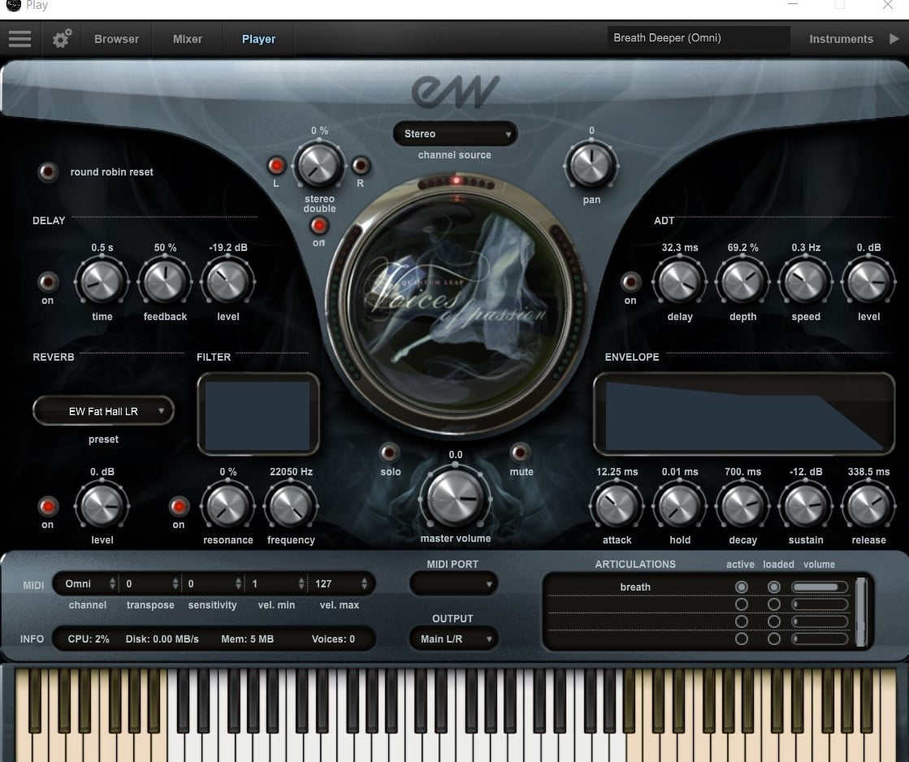This screenshot has height=762, width=909.
Task: Toggle the reverb on button
Action: pyautogui.click(x=48, y=507)
